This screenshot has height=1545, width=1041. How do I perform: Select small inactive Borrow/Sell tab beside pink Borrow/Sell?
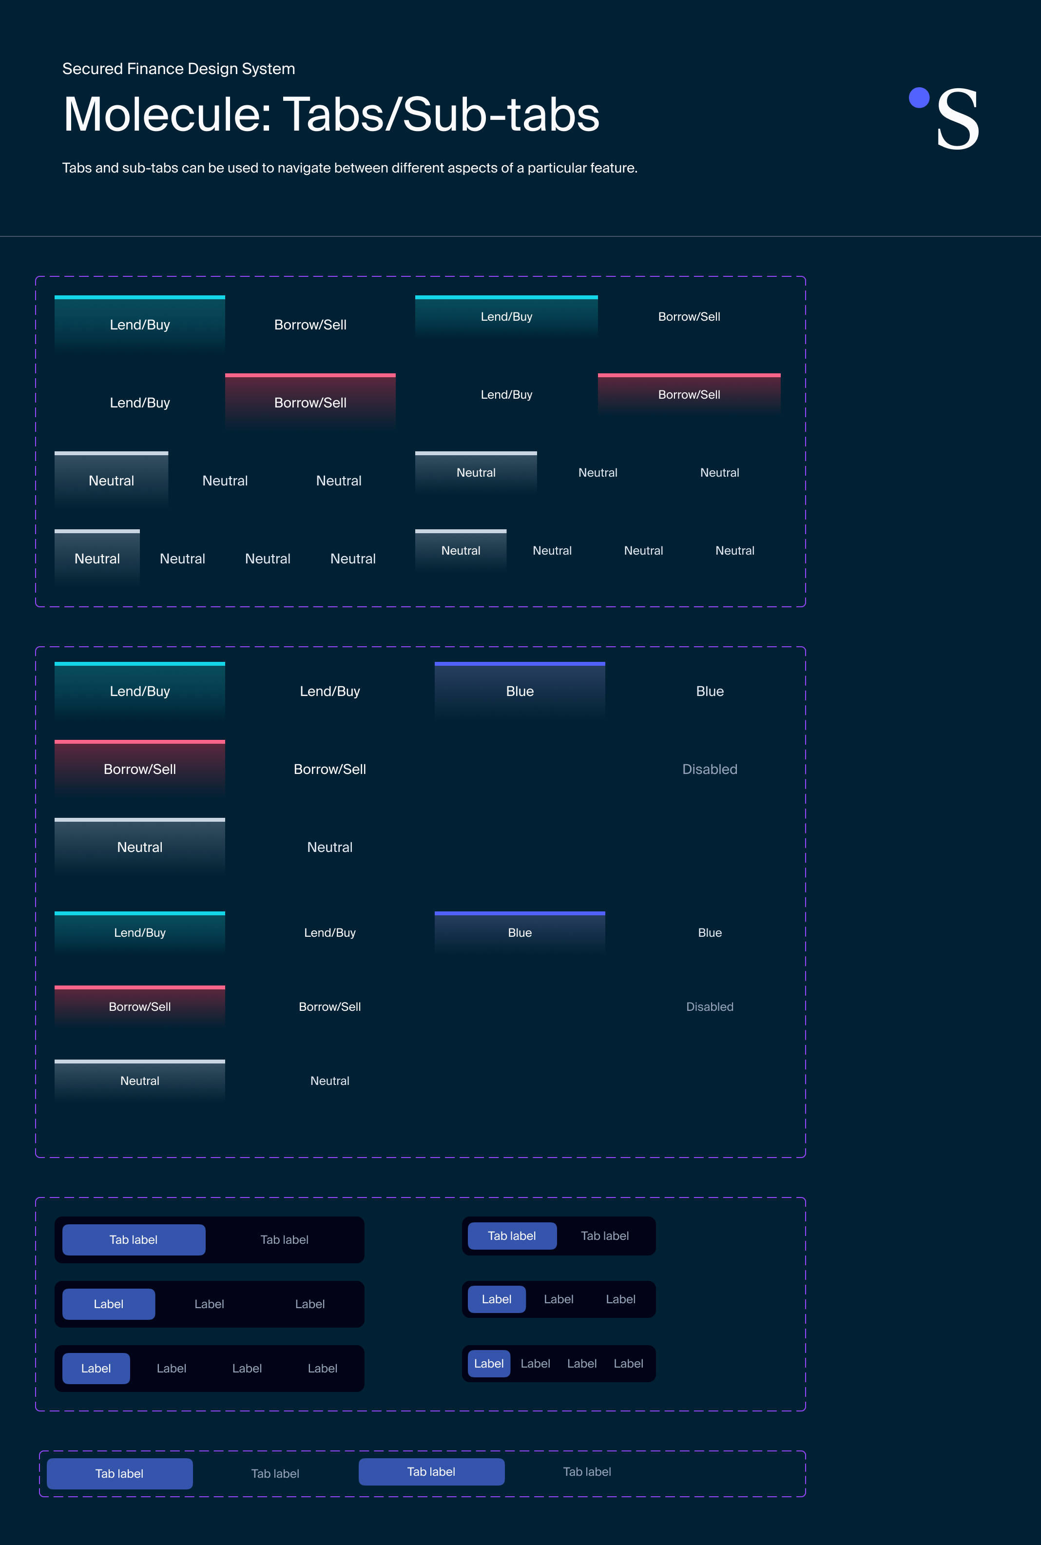tap(330, 1006)
